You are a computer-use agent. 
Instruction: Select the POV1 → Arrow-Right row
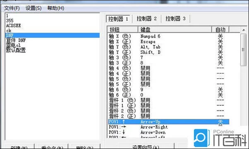tap(169, 127)
